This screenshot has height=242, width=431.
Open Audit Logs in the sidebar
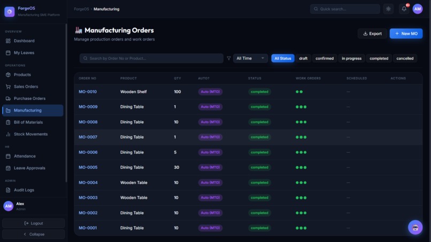point(33,190)
